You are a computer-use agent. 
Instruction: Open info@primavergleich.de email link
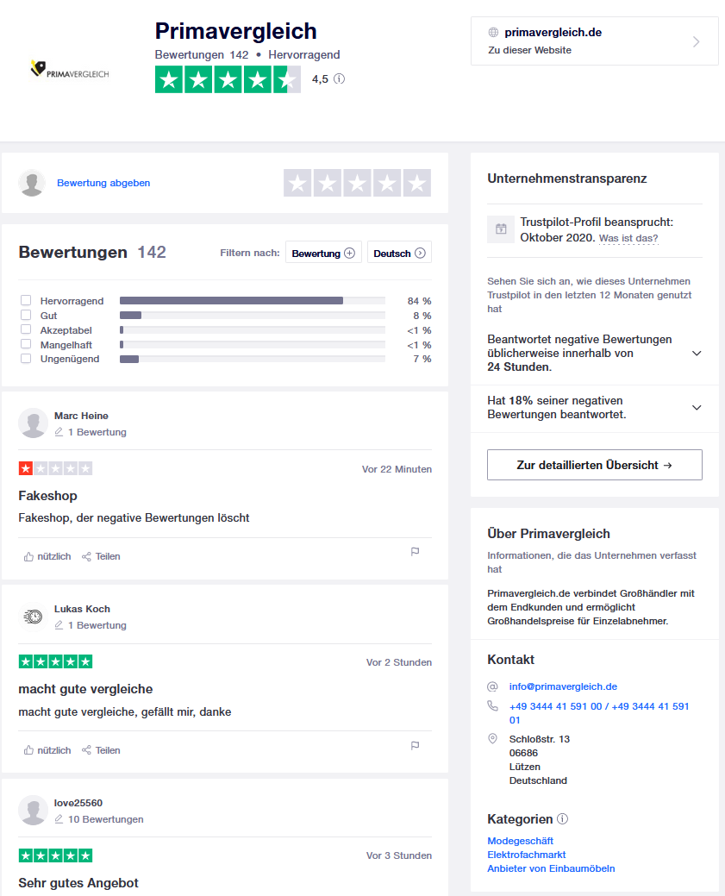pos(563,686)
